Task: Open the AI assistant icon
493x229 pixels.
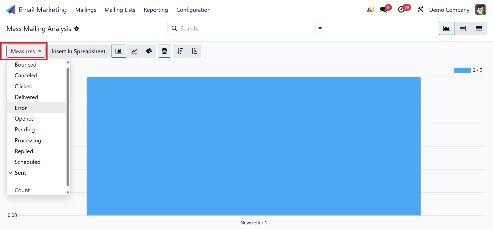Action: (370, 10)
